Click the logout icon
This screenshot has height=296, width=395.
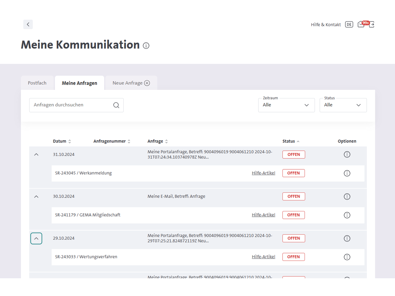[372, 25]
